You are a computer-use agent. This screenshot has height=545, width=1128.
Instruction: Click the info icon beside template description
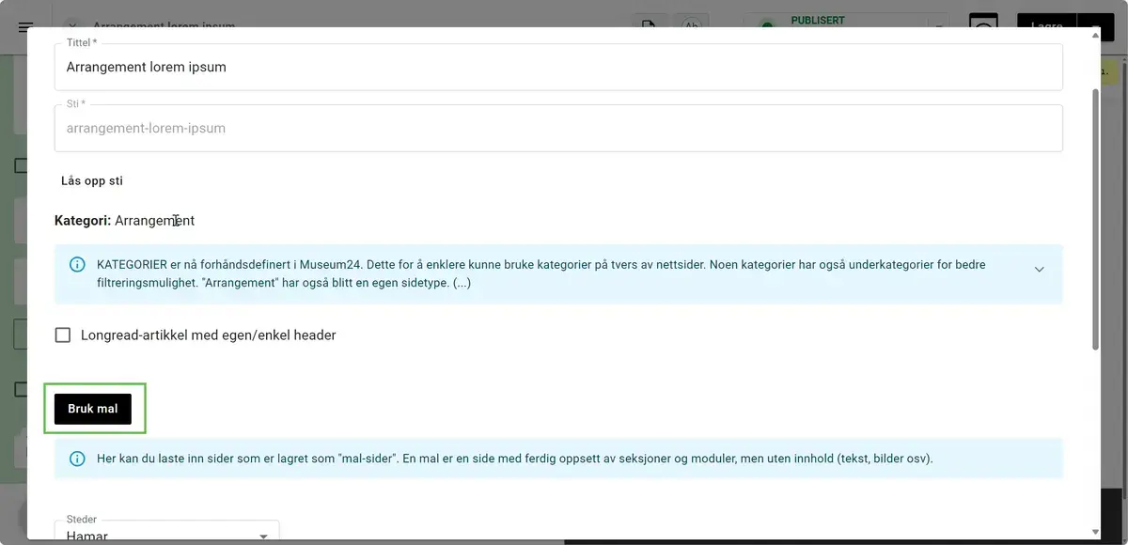coord(78,459)
